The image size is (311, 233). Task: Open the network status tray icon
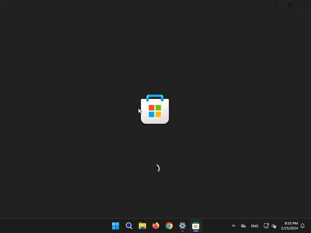coord(266,226)
